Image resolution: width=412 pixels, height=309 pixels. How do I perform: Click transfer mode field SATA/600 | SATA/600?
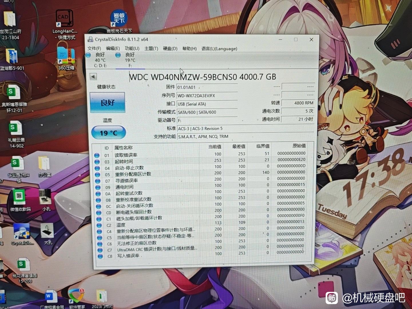click(x=207, y=112)
